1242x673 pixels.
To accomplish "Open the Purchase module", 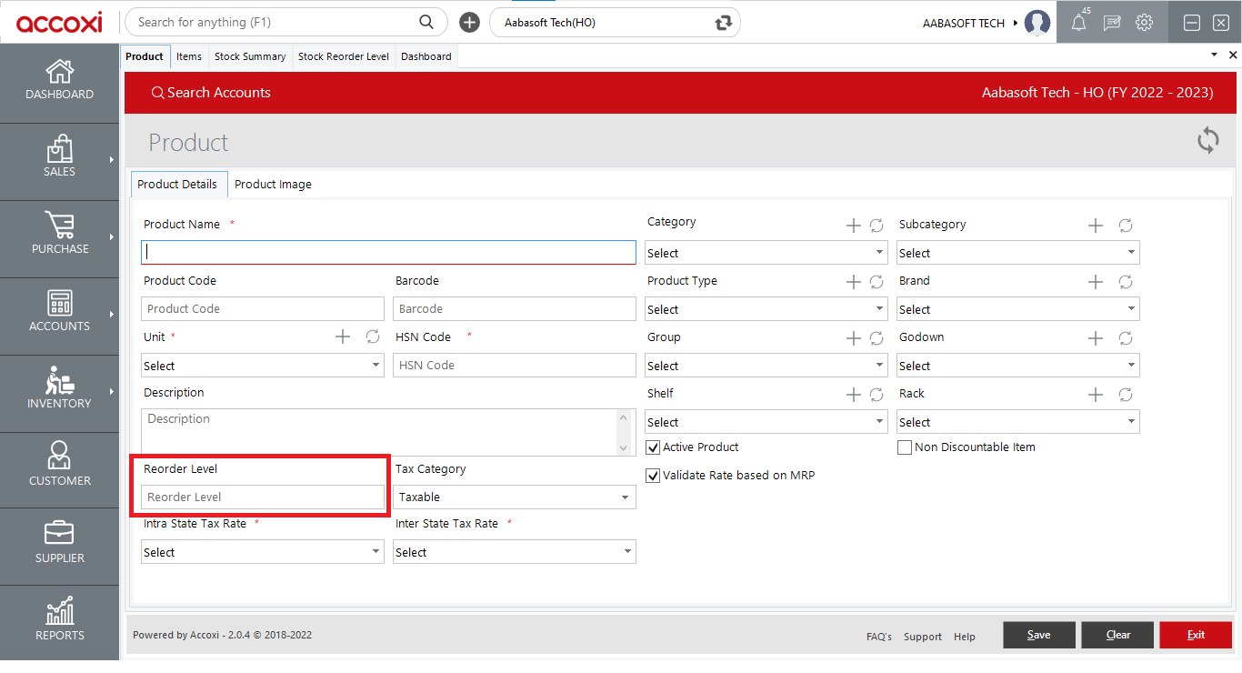I will pyautogui.click(x=59, y=235).
